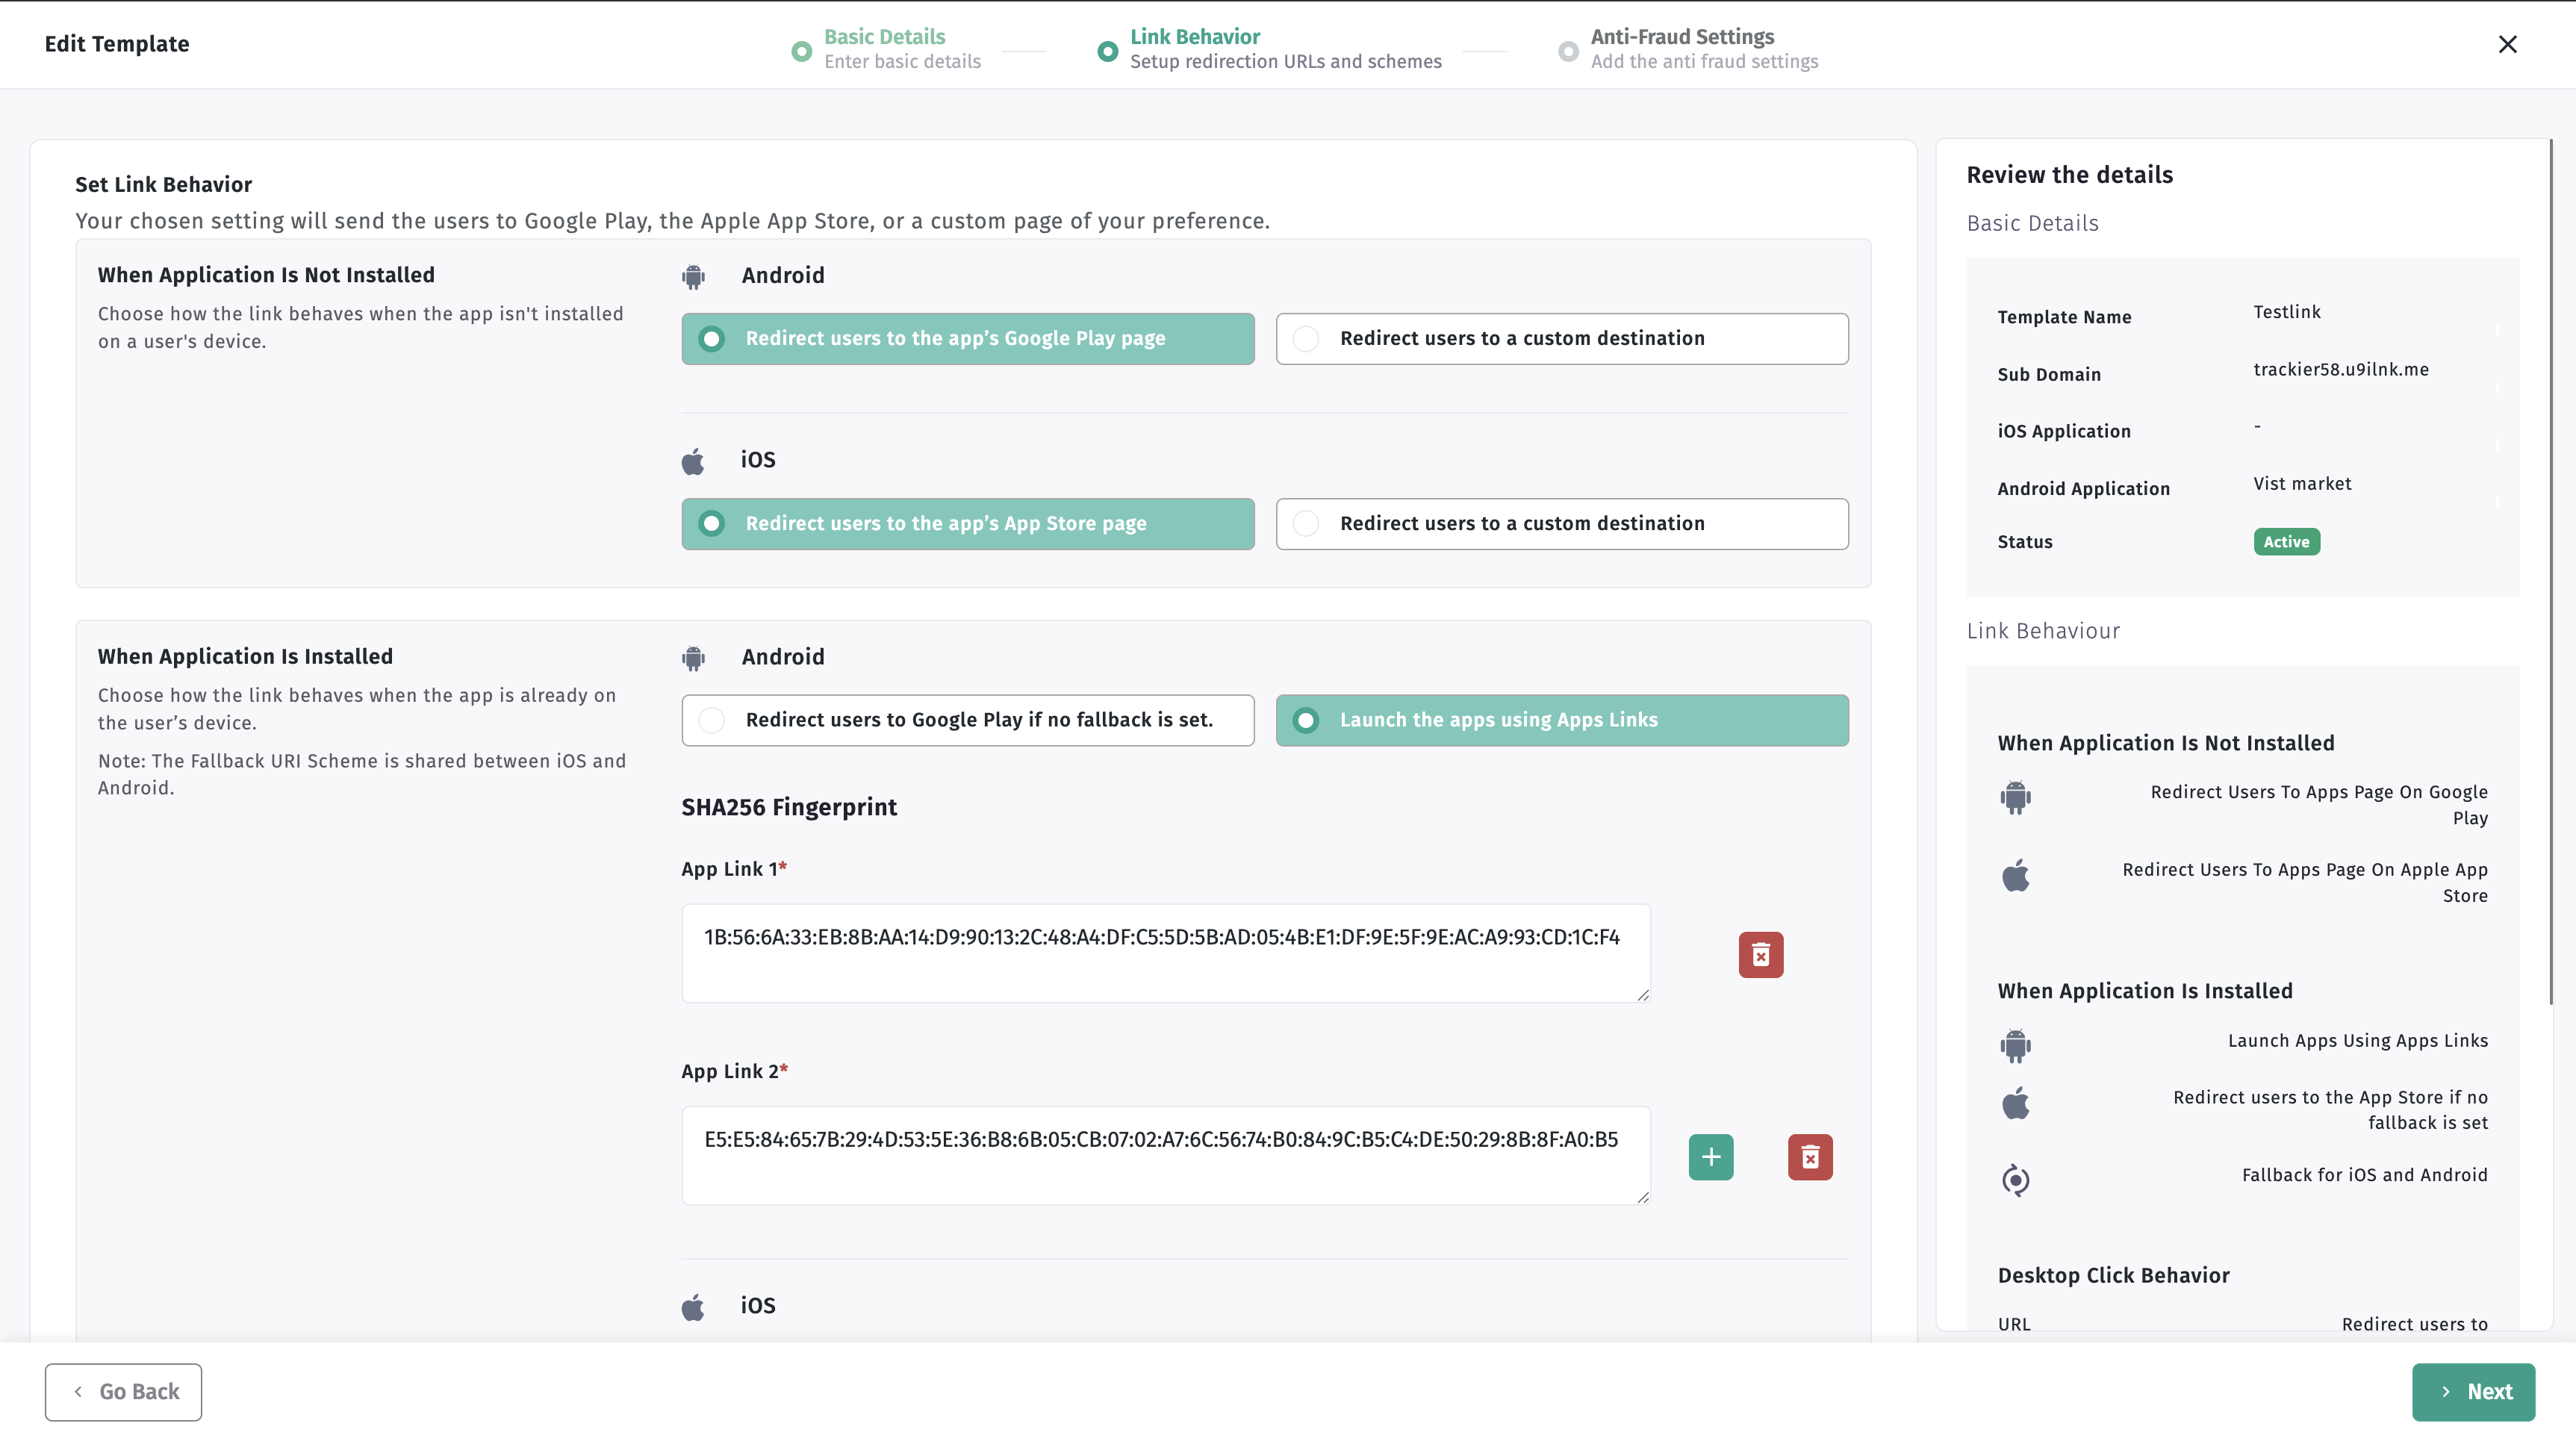Click inside App Link 1 fingerprint field
The width and height of the screenshot is (2576, 1435).
(x=1164, y=952)
